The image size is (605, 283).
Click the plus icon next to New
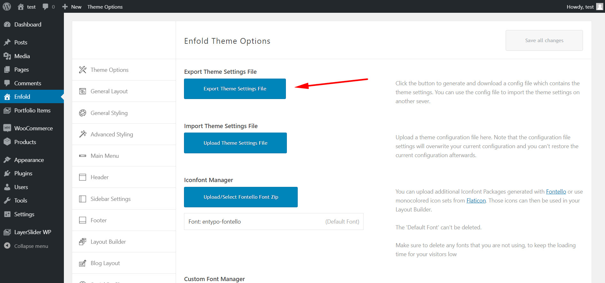[65, 7]
